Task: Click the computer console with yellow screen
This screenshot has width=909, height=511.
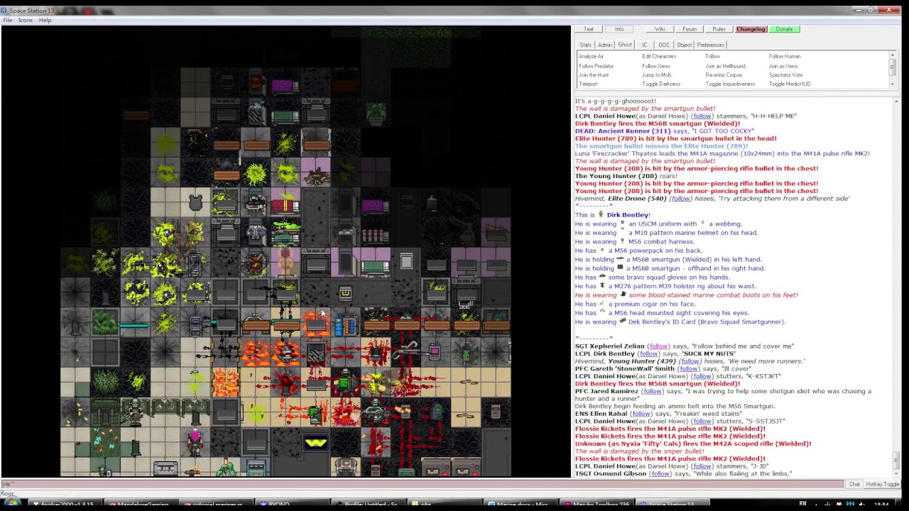Action: pos(345,293)
